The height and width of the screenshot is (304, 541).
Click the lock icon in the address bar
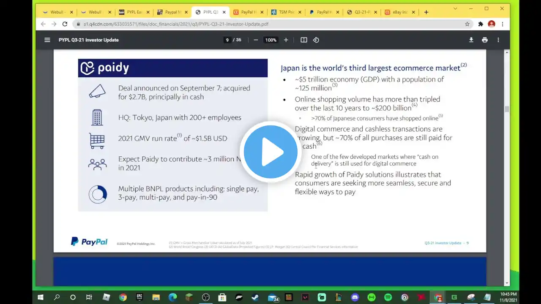78,24
